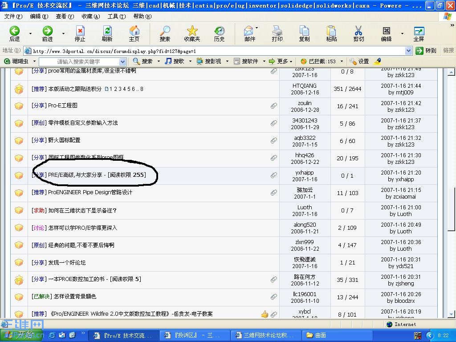
Task: Click thumbs-up icon on Wildfire 2.0 thread
Action: (x=265, y=314)
